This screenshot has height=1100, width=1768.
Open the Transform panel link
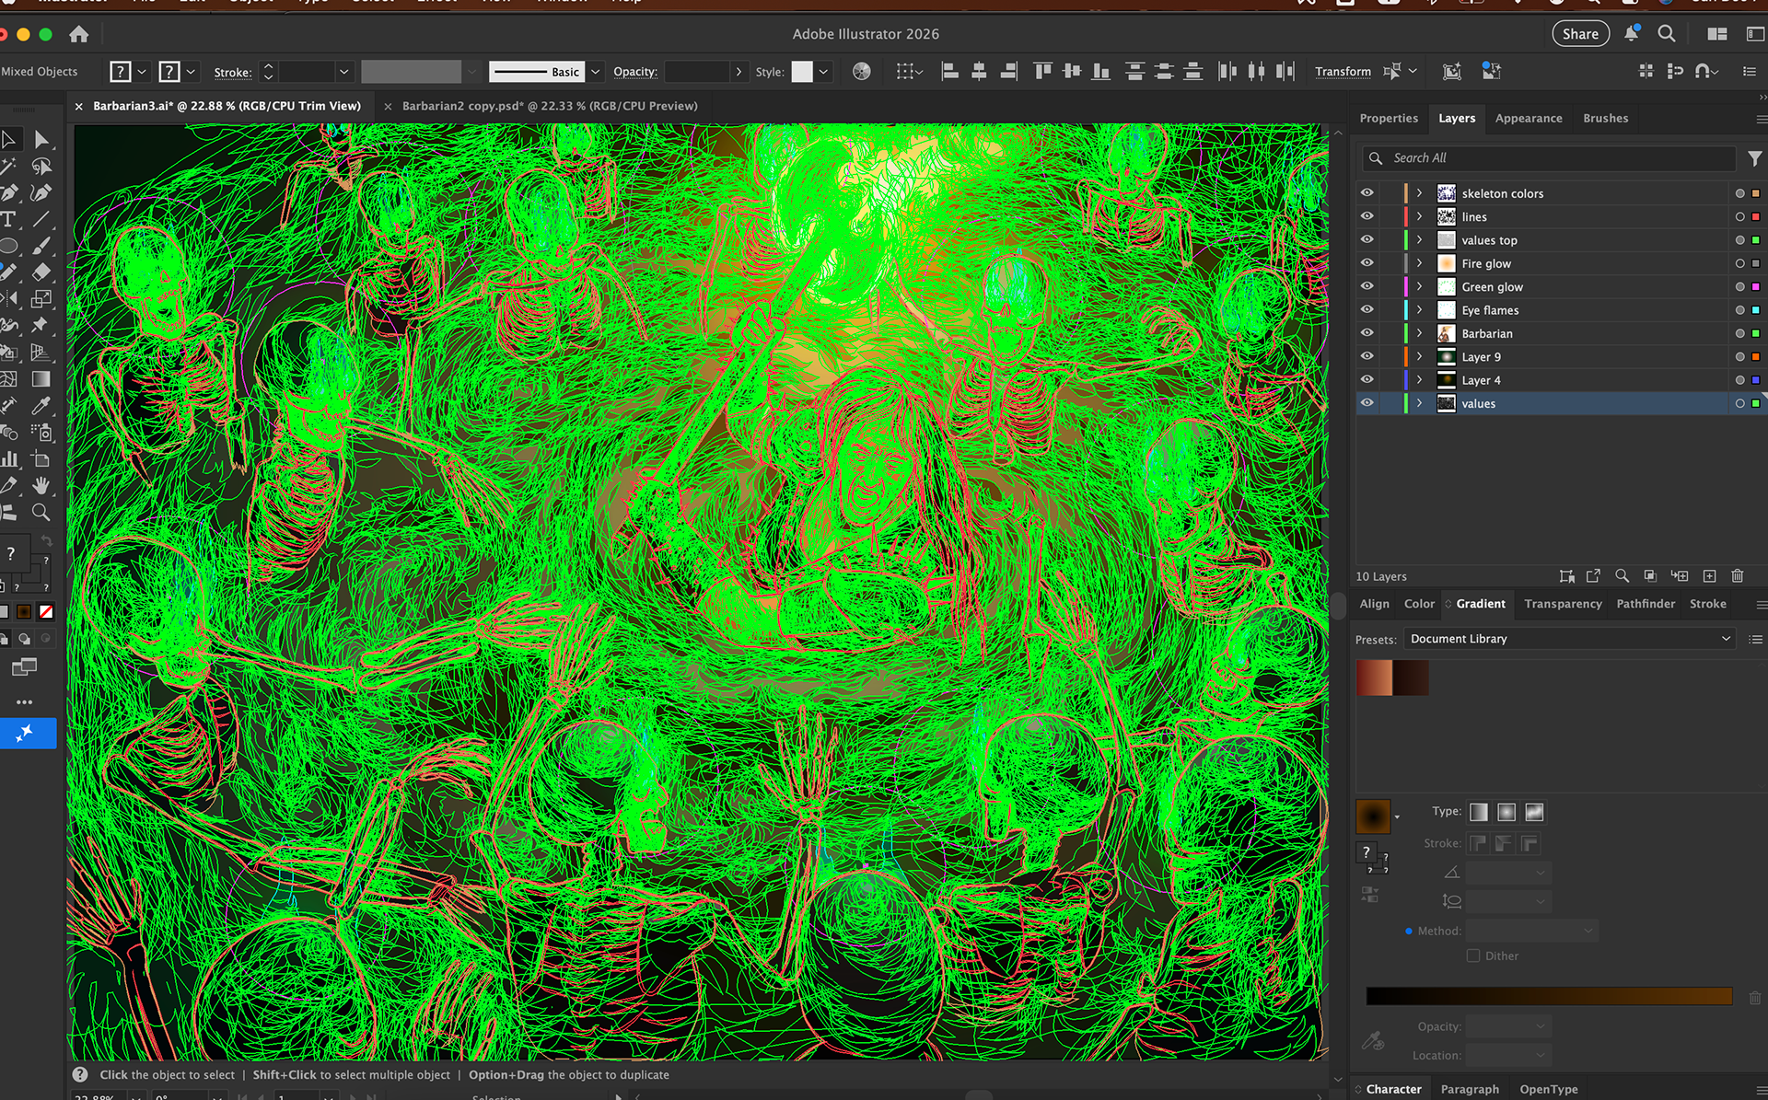[x=1343, y=72]
